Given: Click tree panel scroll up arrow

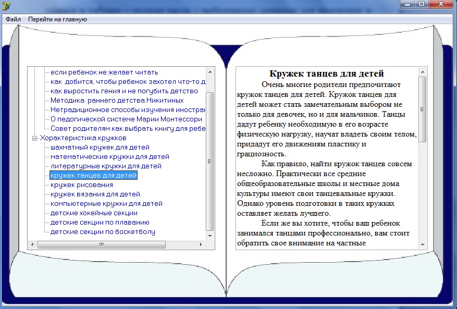Looking at the screenshot, I should click(x=210, y=71).
